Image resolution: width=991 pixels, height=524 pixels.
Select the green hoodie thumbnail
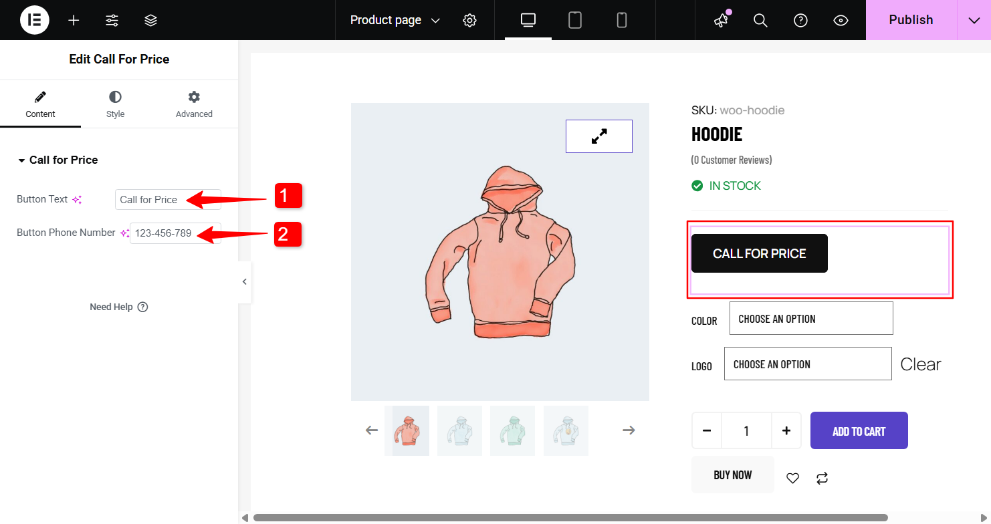coord(512,430)
